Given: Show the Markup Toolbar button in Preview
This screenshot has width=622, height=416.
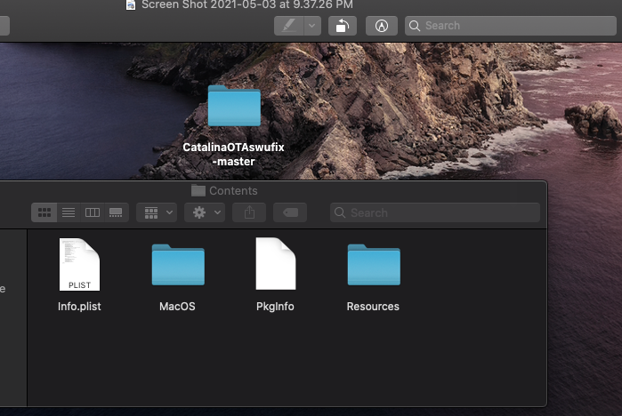Looking at the screenshot, I should (x=381, y=26).
